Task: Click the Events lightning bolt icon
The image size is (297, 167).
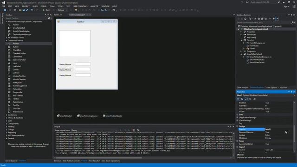Action: pyautogui.click(x=250, y=99)
